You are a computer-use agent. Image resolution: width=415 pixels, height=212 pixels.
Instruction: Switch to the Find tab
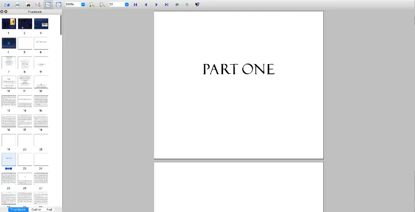tap(49, 209)
